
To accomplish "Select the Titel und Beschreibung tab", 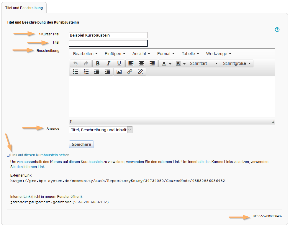I will click(24, 8).
